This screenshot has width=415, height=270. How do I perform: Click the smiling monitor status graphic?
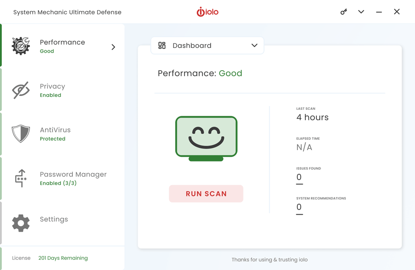pos(206,138)
